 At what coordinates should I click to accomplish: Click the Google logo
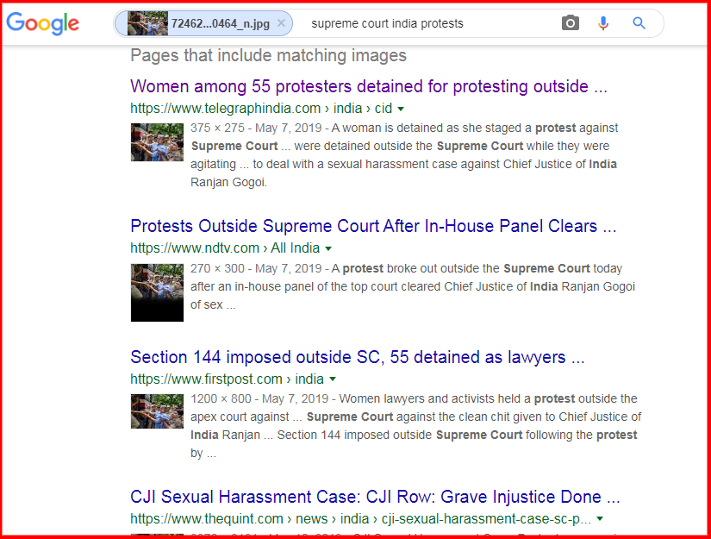[x=42, y=23]
